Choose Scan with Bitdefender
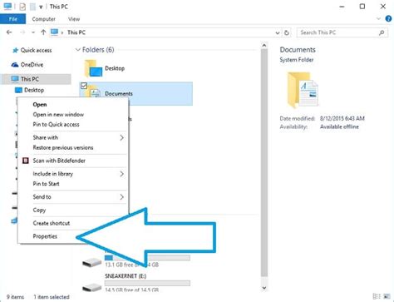This screenshot has height=302, width=394. pos(59,161)
